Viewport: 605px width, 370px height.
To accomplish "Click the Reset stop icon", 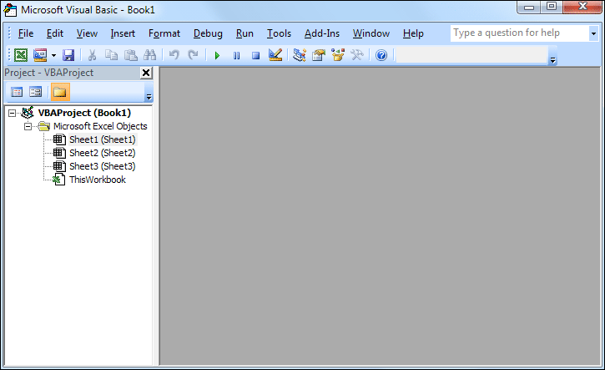I will pyautogui.click(x=255, y=56).
